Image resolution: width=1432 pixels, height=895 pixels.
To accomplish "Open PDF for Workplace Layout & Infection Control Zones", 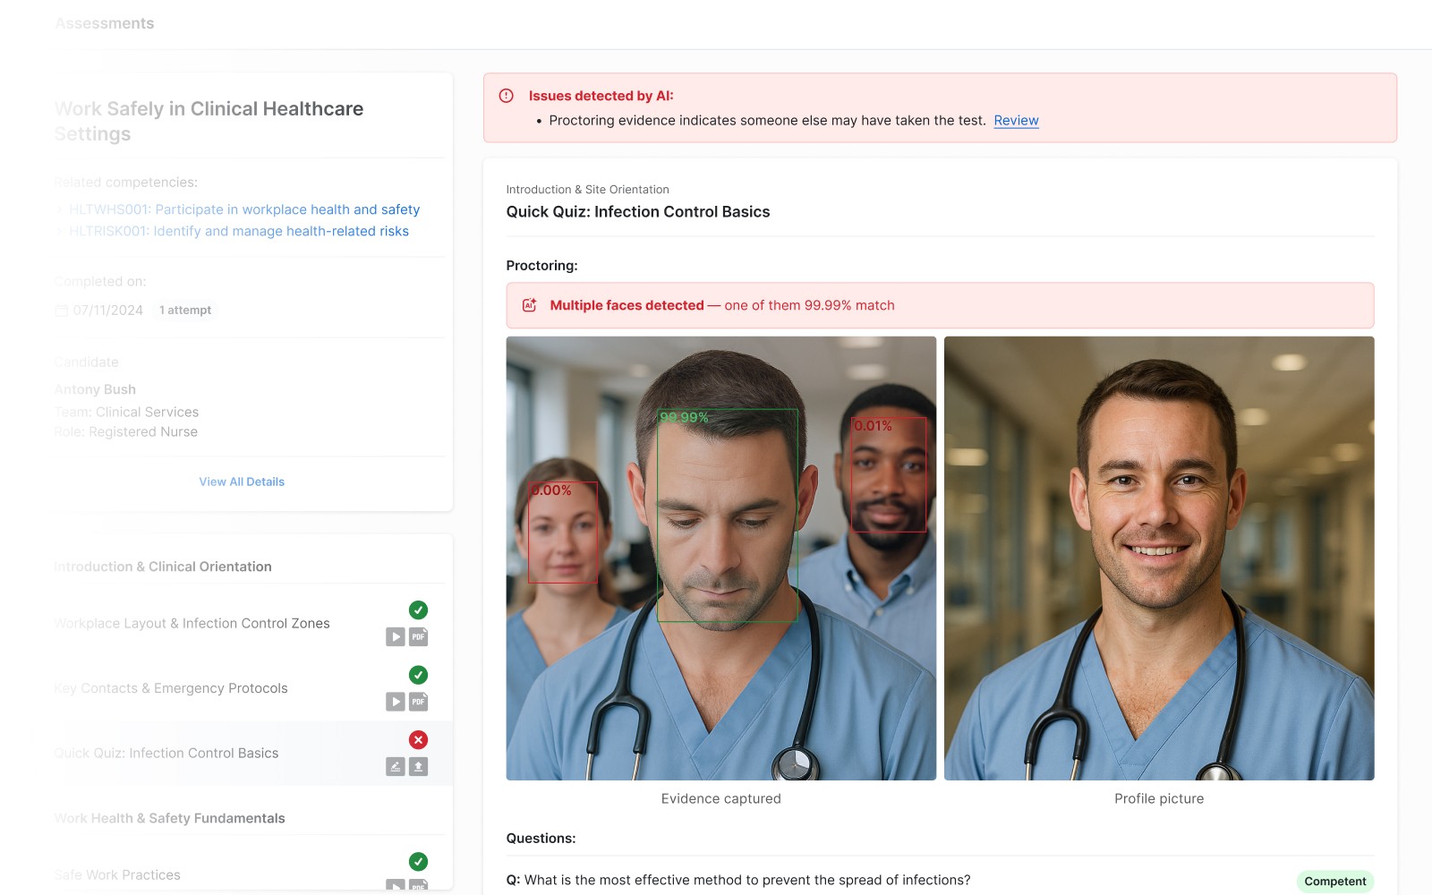I will click(x=419, y=636).
